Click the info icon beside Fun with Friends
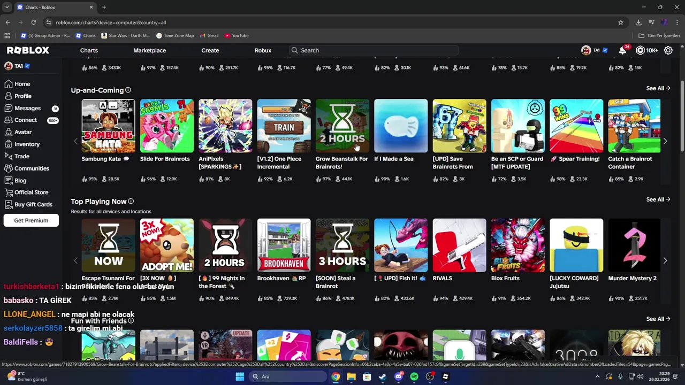The image size is (685, 385). tap(131, 321)
